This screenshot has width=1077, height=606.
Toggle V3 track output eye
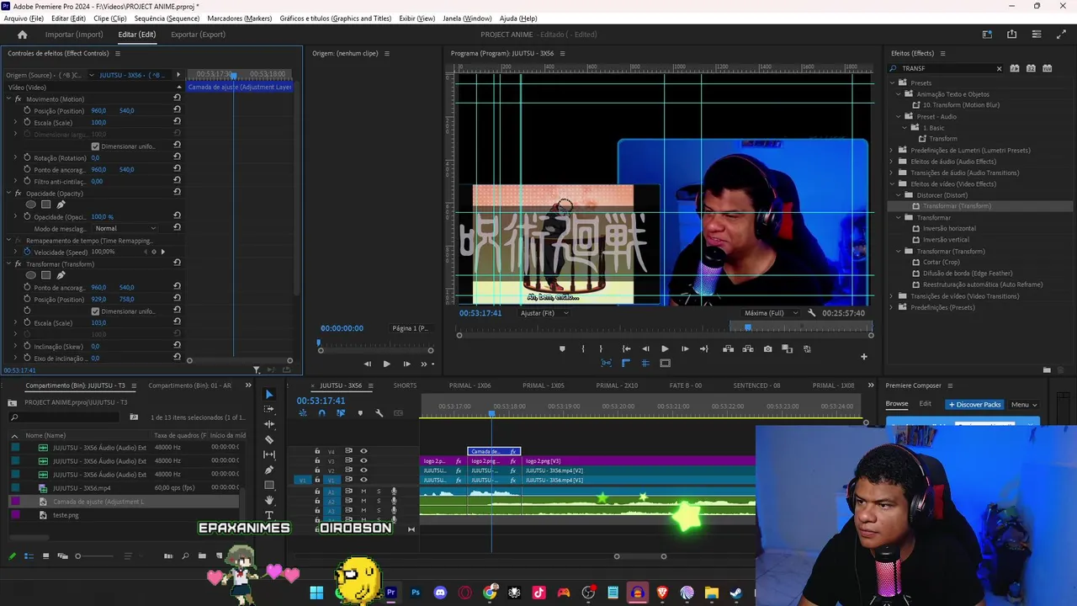tap(363, 461)
